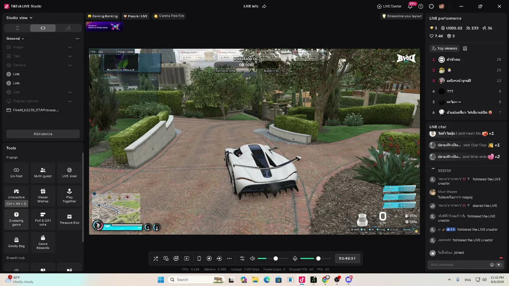
Task: Click the music banner thumbnail
Action: click(x=105, y=27)
